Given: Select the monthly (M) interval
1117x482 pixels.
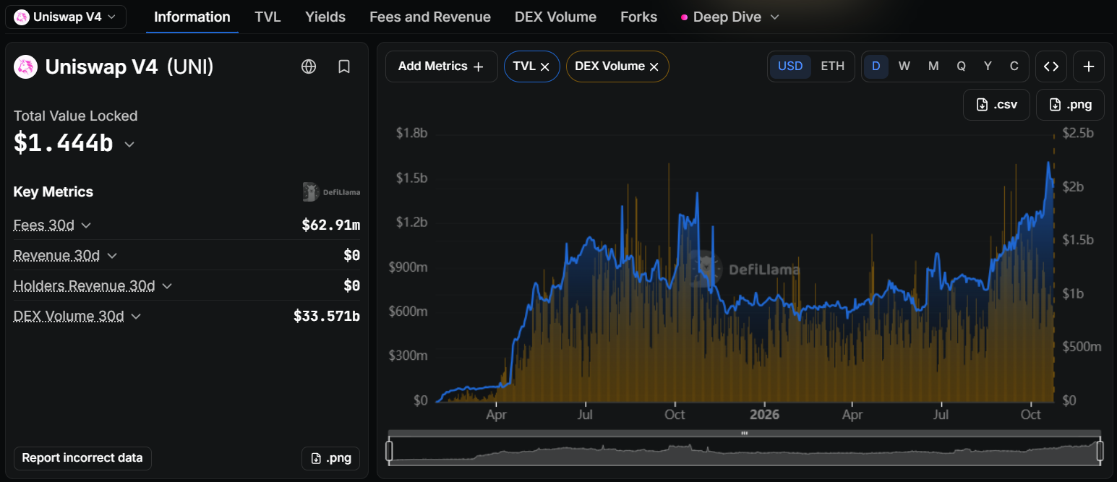Looking at the screenshot, I should (933, 66).
